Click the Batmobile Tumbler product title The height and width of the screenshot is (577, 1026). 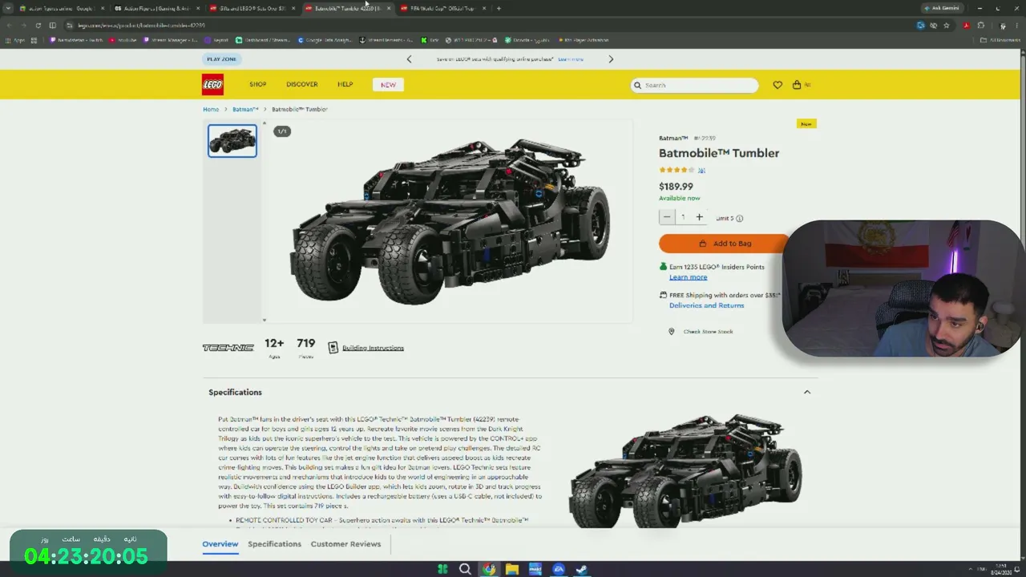(719, 153)
